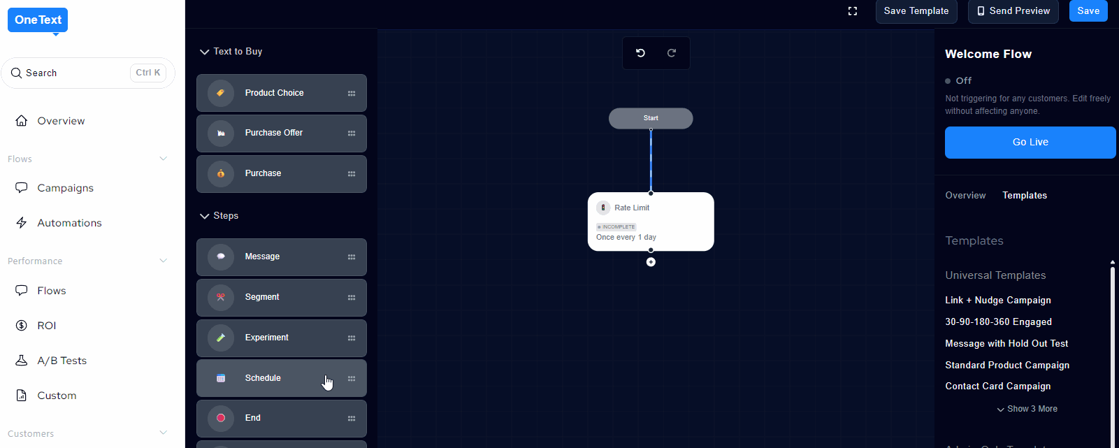Click the Welcome Flow title
This screenshot has width=1119, height=448.
tap(988, 55)
